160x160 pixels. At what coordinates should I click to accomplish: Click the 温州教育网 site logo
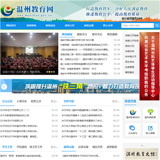[27, 10]
